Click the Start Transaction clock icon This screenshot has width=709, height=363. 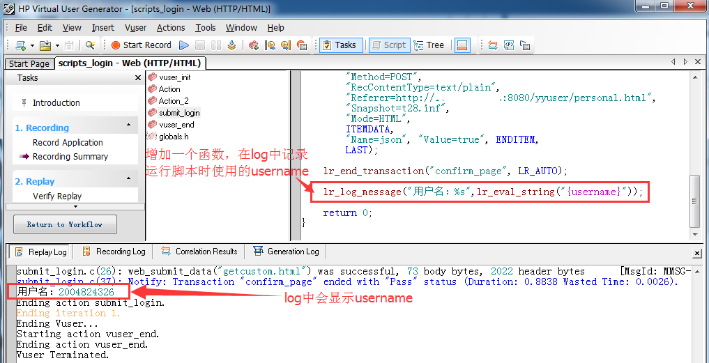[x=270, y=45]
